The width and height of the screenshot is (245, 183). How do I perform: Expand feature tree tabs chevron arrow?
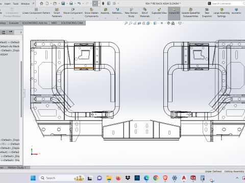pos(21,33)
